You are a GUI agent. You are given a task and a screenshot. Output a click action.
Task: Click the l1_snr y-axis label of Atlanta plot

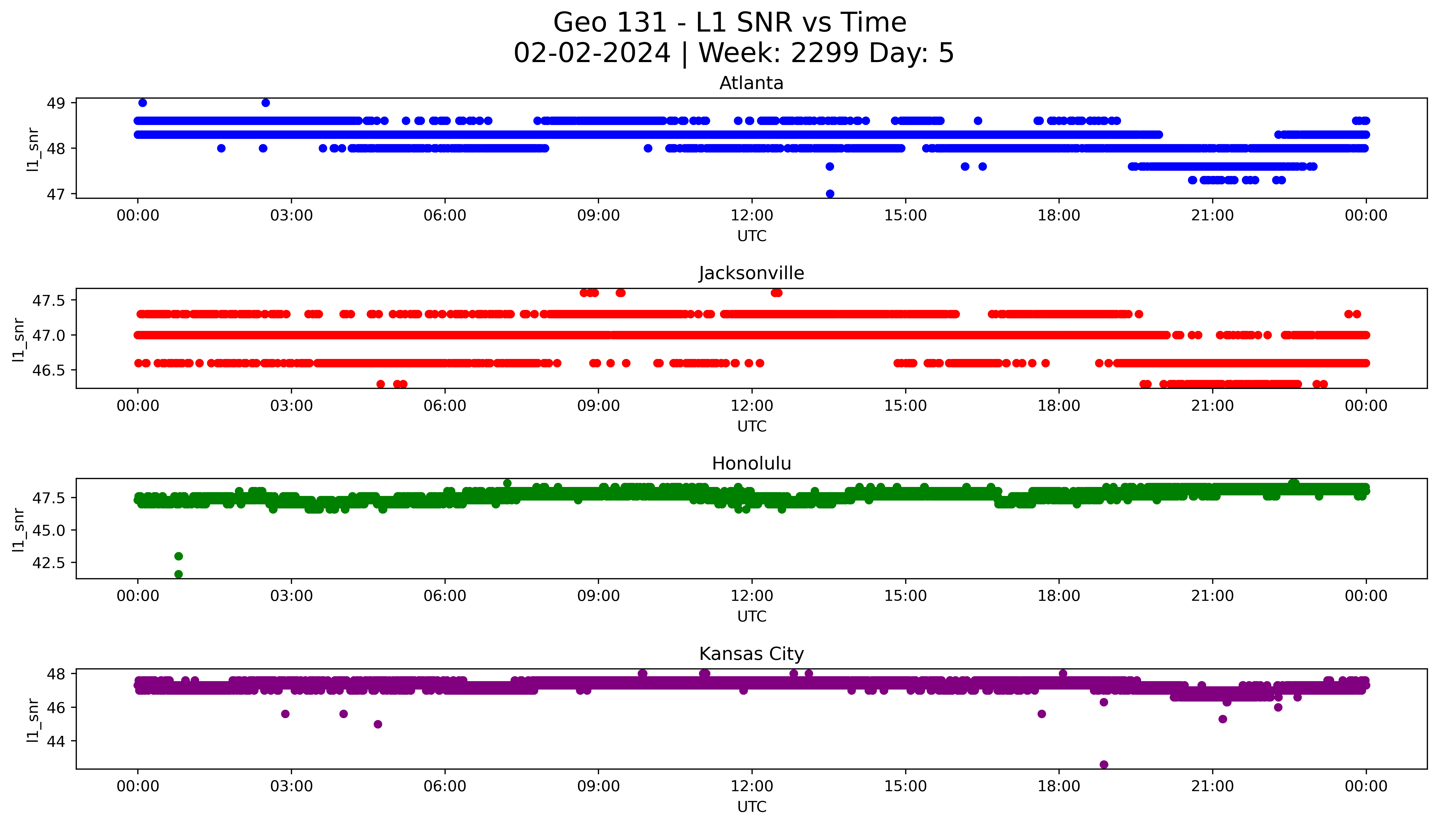(x=33, y=150)
